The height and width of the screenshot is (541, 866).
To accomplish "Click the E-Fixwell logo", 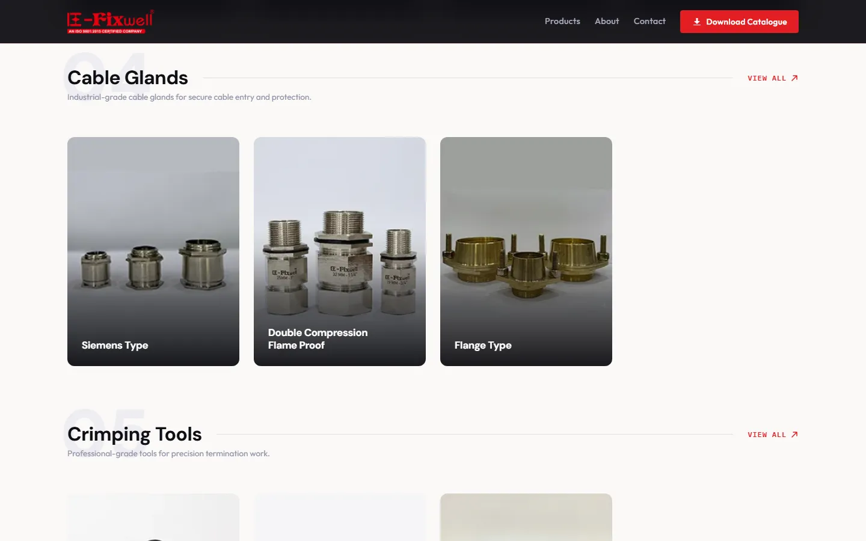I will (111, 22).
